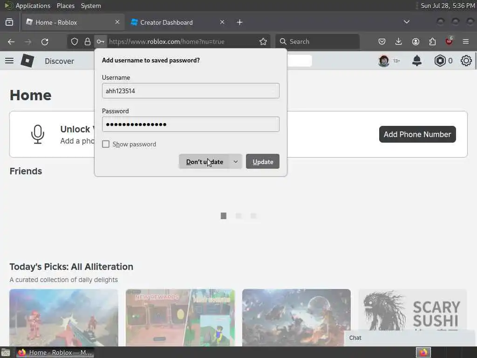Open the space battle game thumbnail
Image resolution: width=477 pixels, height=358 pixels.
coord(296,317)
